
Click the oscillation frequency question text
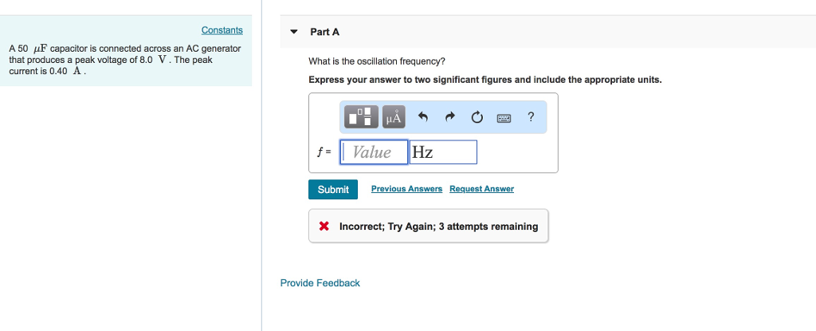(376, 61)
